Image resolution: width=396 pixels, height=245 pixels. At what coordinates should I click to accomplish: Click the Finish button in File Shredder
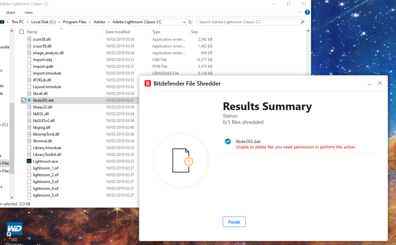pyautogui.click(x=234, y=222)
